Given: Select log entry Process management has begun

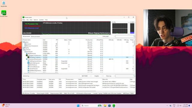Looking at the screenshot, I should [x=79, y=85].
